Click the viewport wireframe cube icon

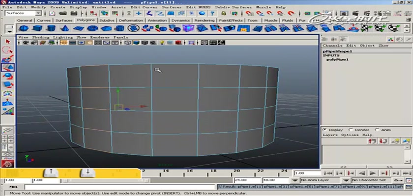pos(128,43)
